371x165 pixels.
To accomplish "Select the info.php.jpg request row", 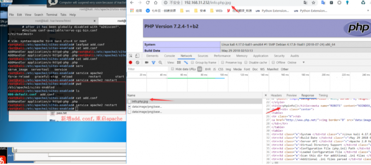I will pos(194,102).
